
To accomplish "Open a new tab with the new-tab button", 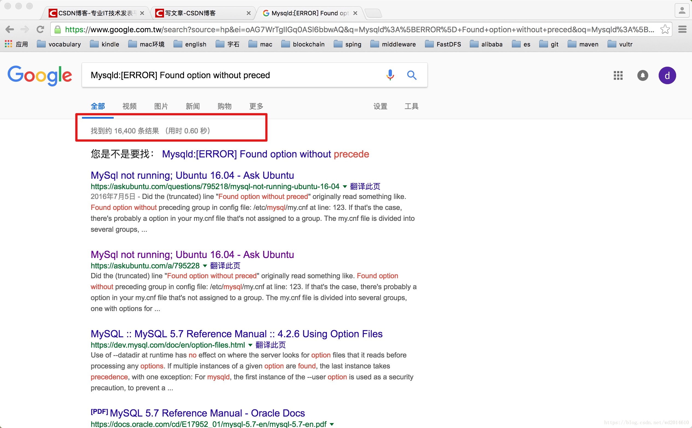I will pyautogui.click(x=373, y=13).
